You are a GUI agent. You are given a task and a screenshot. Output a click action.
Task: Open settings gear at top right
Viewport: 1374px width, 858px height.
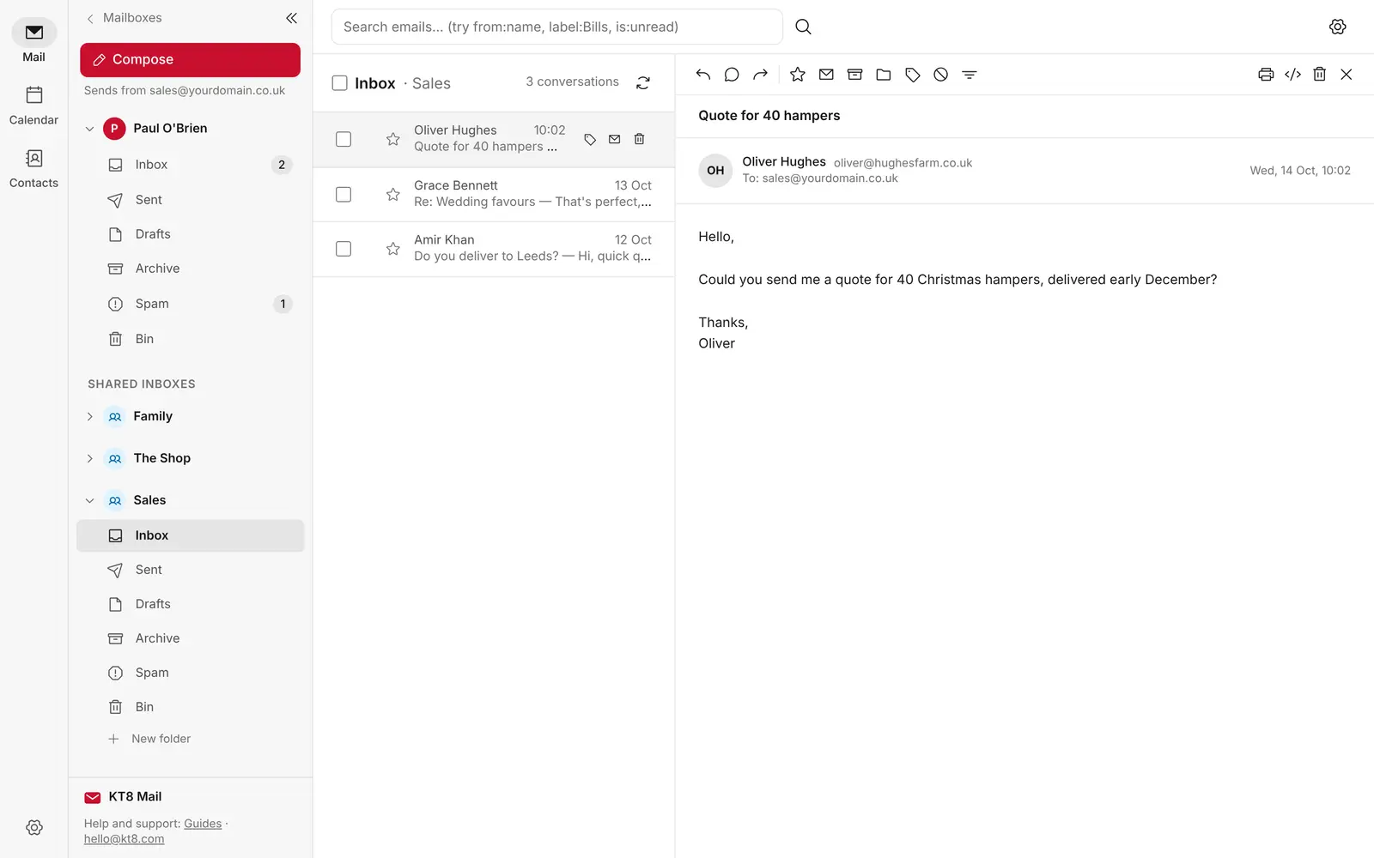(x=1338, y=27)
